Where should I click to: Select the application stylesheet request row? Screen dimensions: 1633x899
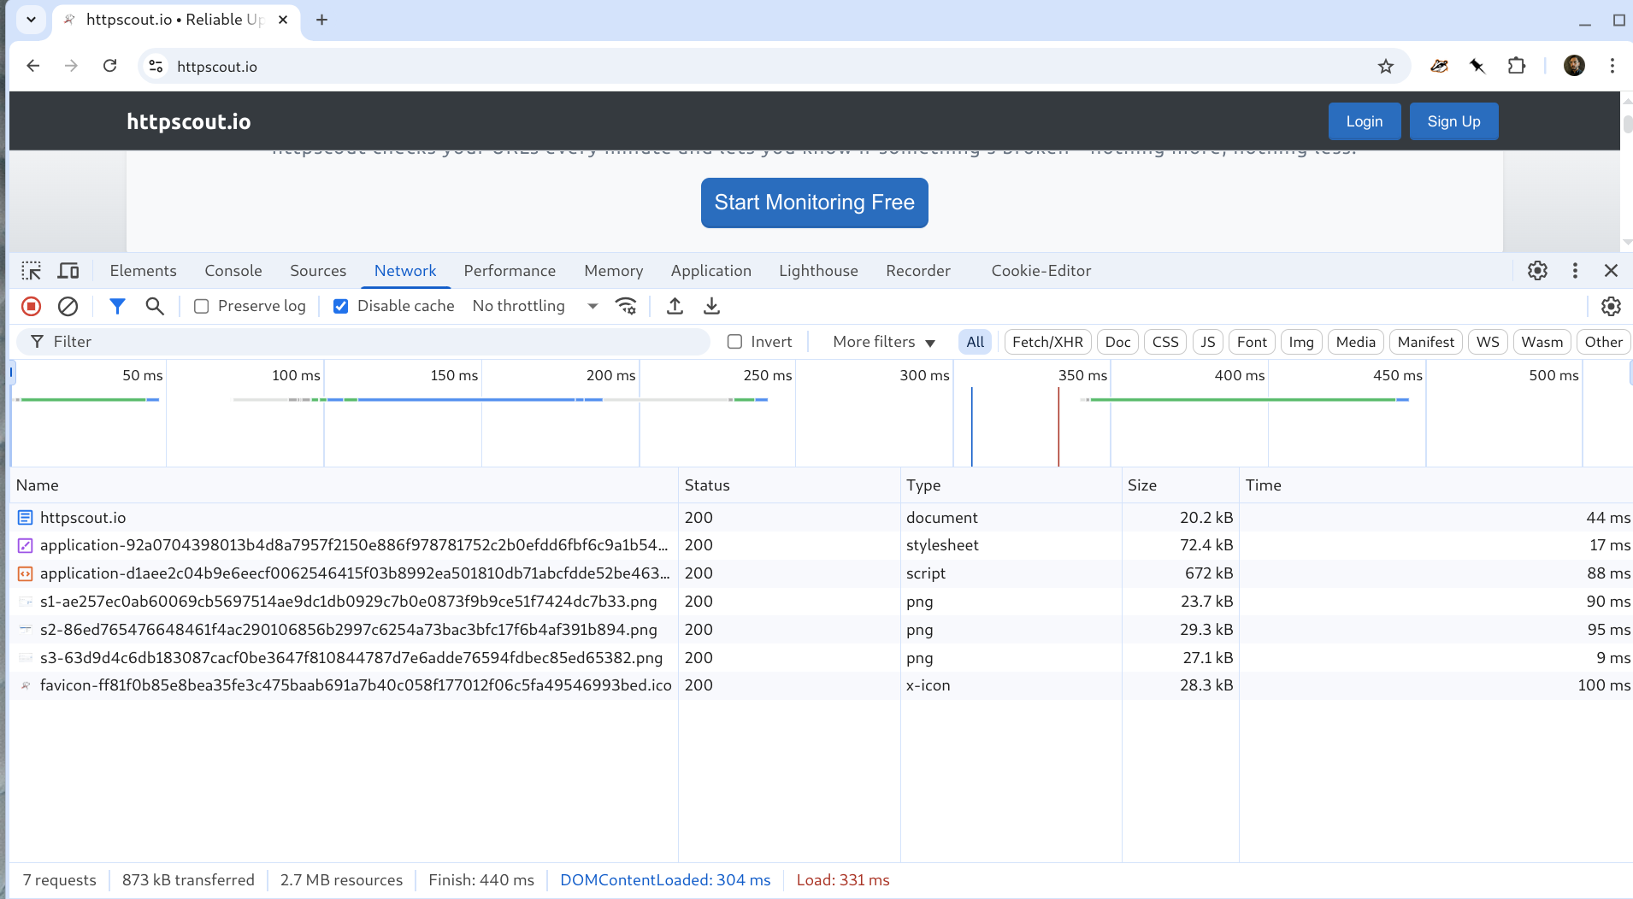(821, 545)
